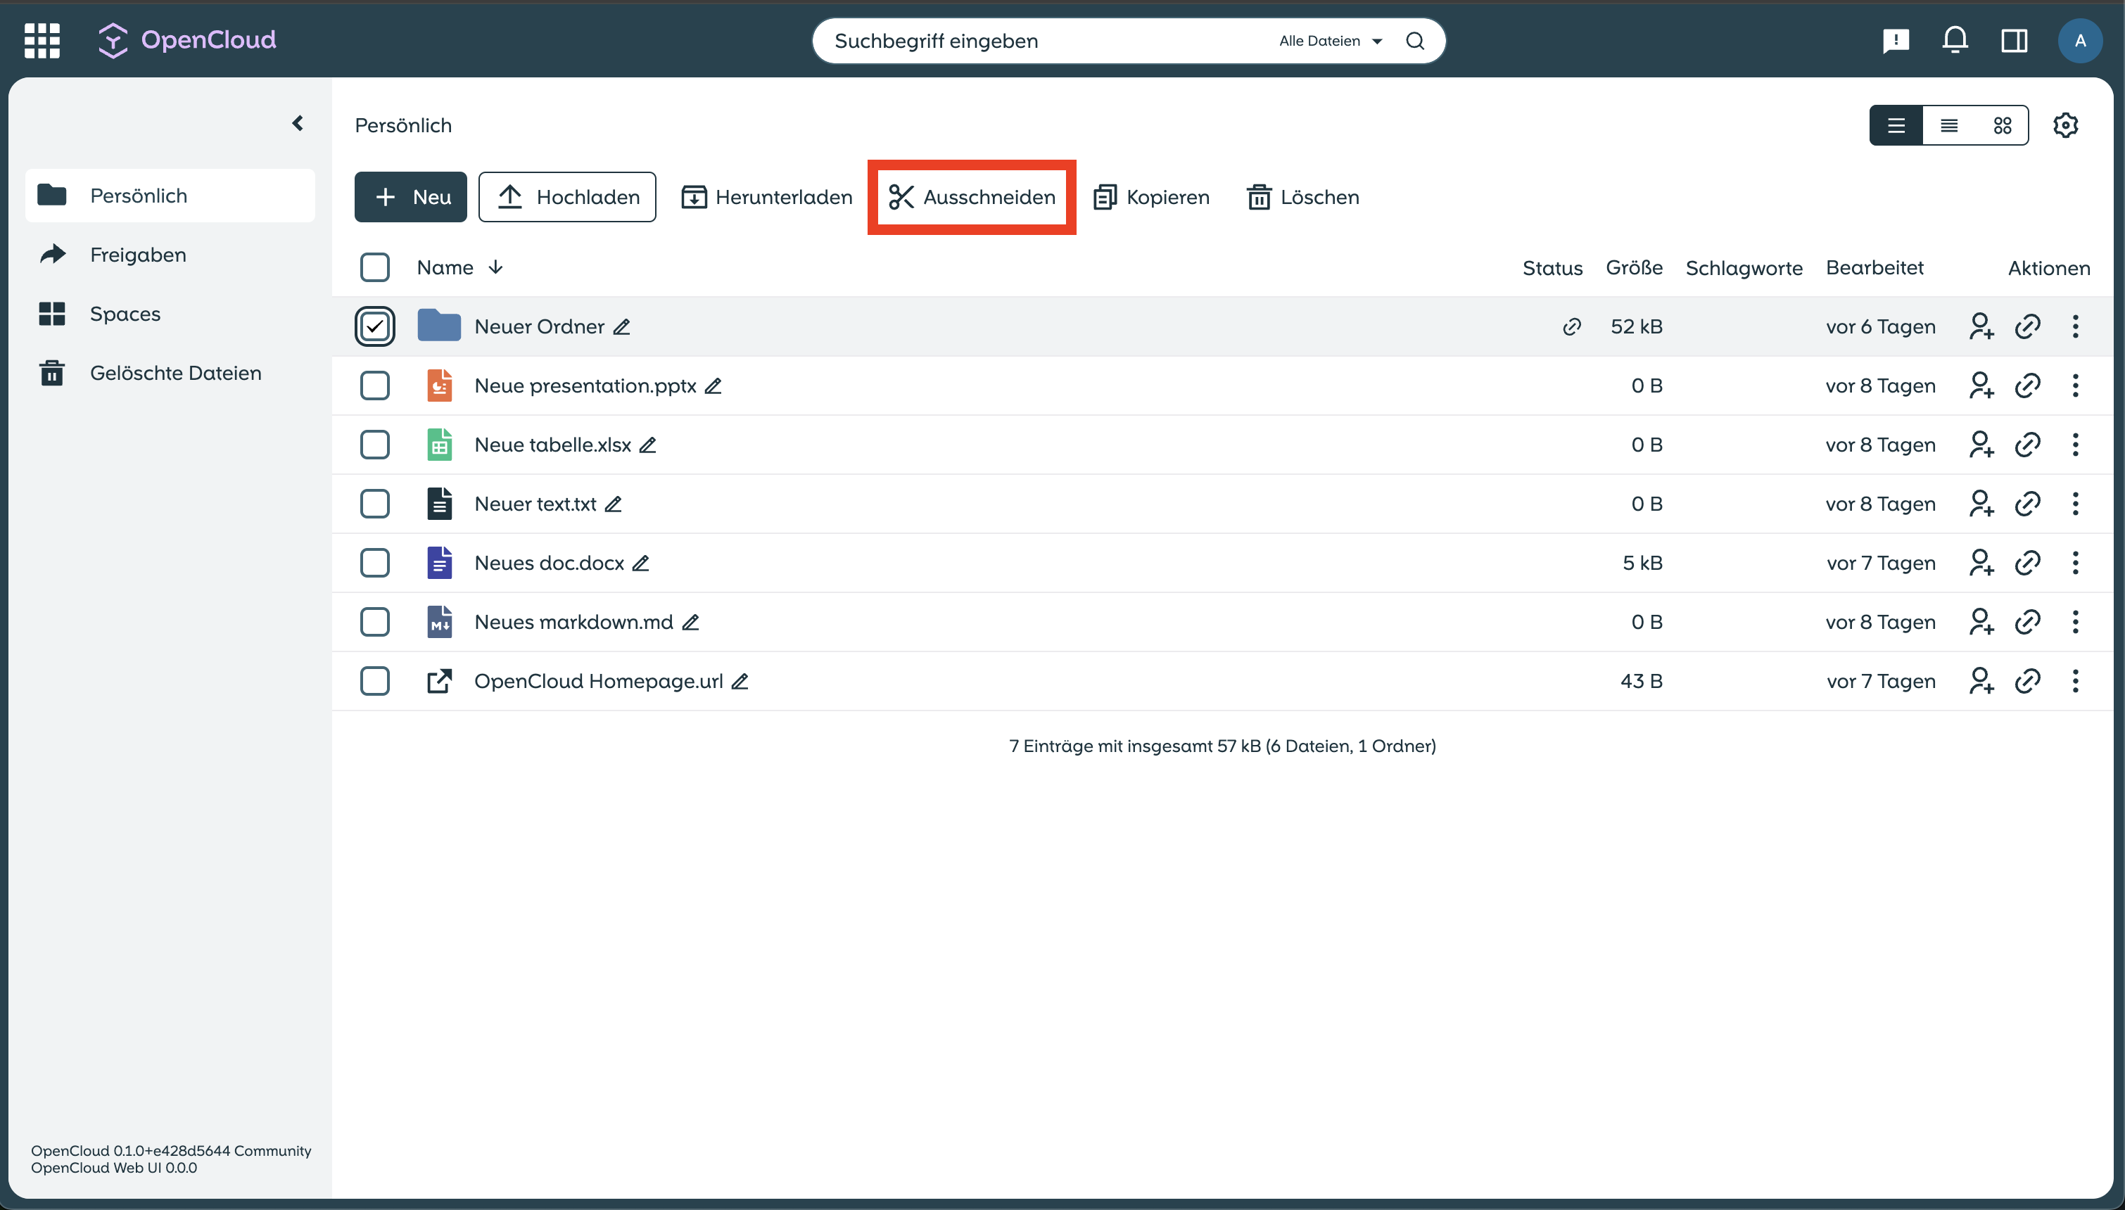Sort files by the Bearbeitet column
The height and width of the screenshot is (1210, 2125).
click(x=1874, y=267)
